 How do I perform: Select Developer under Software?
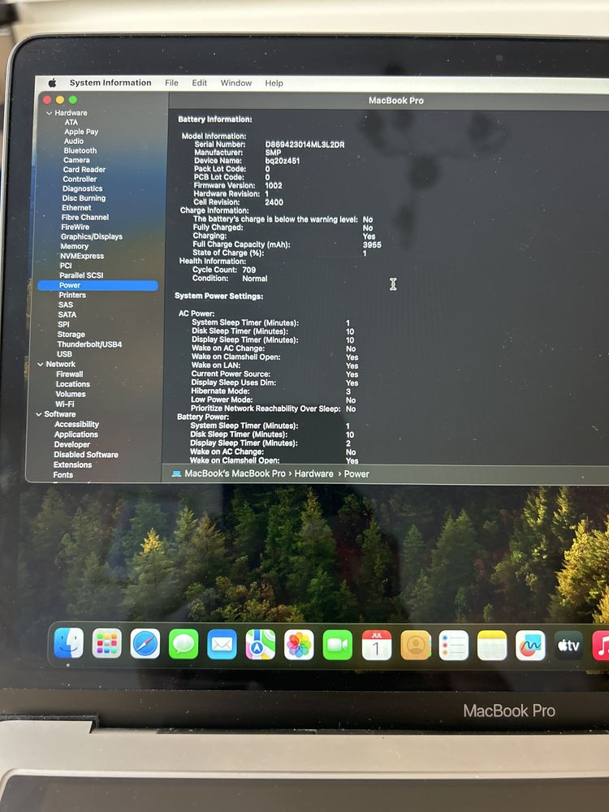coord(72,445)
